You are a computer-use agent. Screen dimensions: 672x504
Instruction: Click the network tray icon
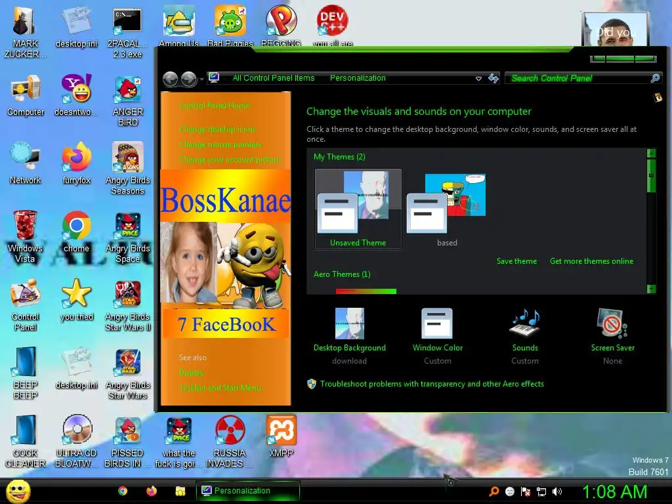point(541,492)
